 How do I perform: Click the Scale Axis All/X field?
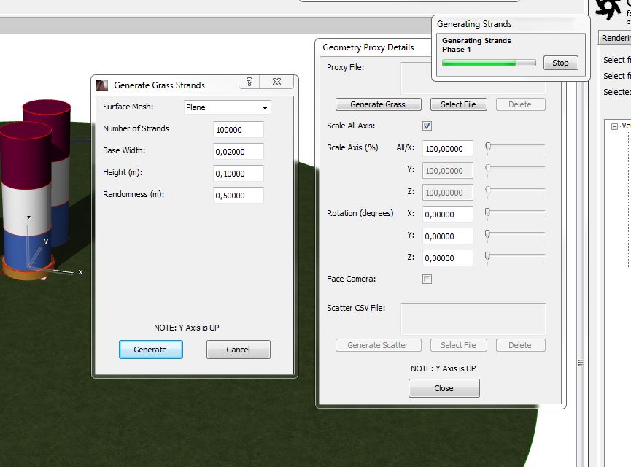pyautogui.click(x=447, y=149)
